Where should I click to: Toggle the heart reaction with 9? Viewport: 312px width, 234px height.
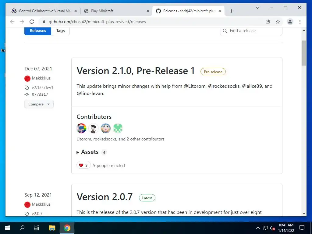(83, 165)
